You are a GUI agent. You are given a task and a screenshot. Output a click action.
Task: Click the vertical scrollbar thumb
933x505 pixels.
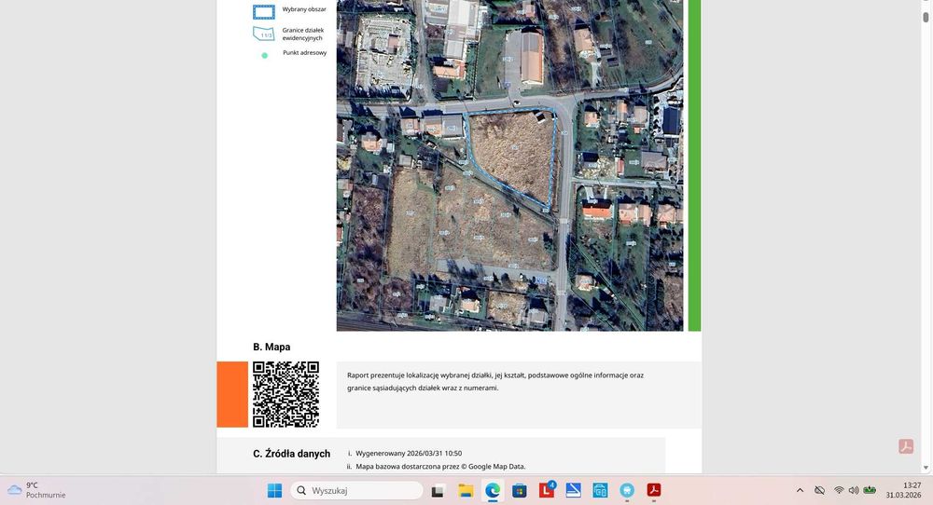[x=926, y=17]
